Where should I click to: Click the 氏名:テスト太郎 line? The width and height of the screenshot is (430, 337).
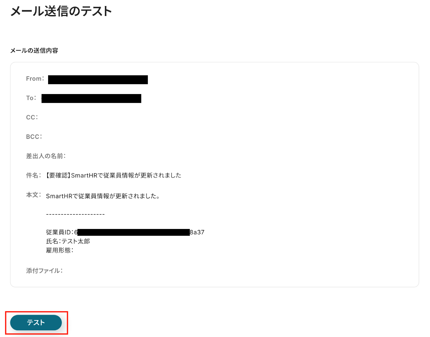tap(68, 241)
